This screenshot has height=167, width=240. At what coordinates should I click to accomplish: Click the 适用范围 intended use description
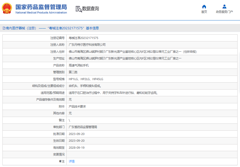[113, 93]
